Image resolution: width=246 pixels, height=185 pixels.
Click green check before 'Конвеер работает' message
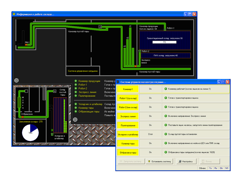coord(165,89)
